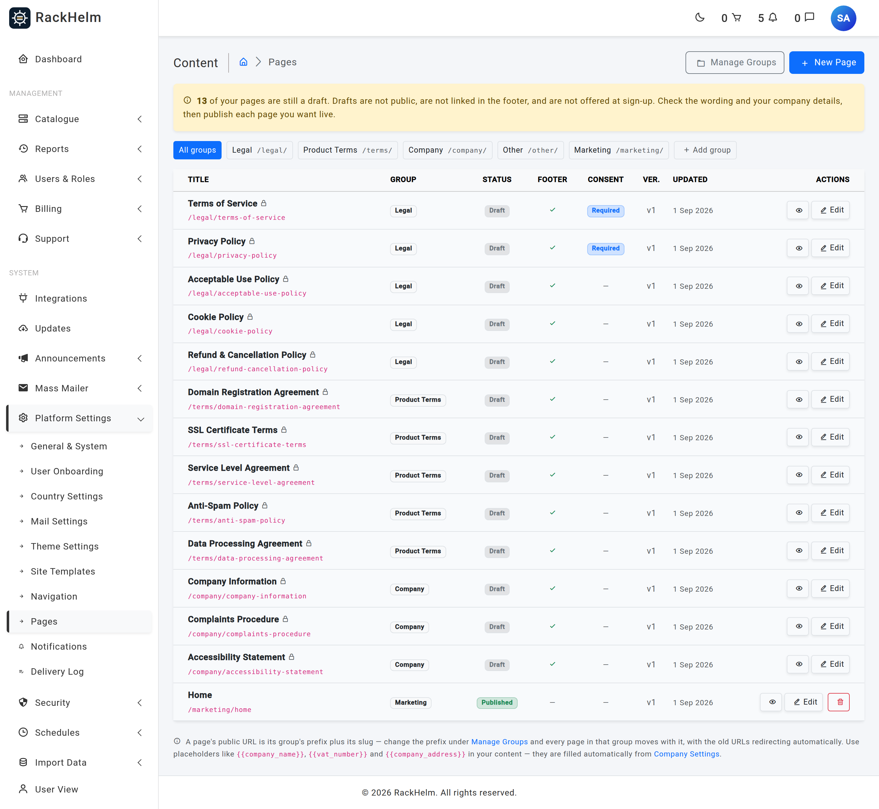Open Updates in the sidebar
The image size is (879, 809).
tap(79, 328)
